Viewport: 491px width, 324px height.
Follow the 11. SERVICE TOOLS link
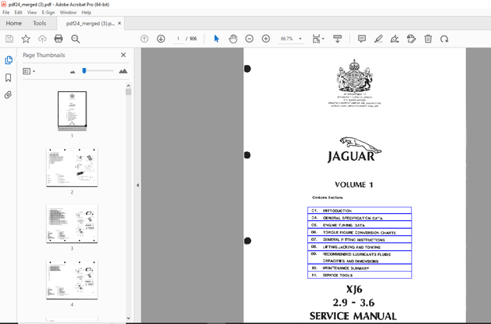[x=360, y=275]
